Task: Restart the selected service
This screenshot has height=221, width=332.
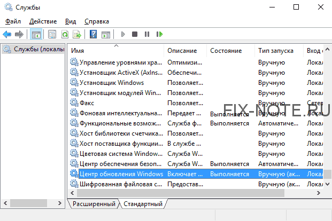Action: click(159, 34)
